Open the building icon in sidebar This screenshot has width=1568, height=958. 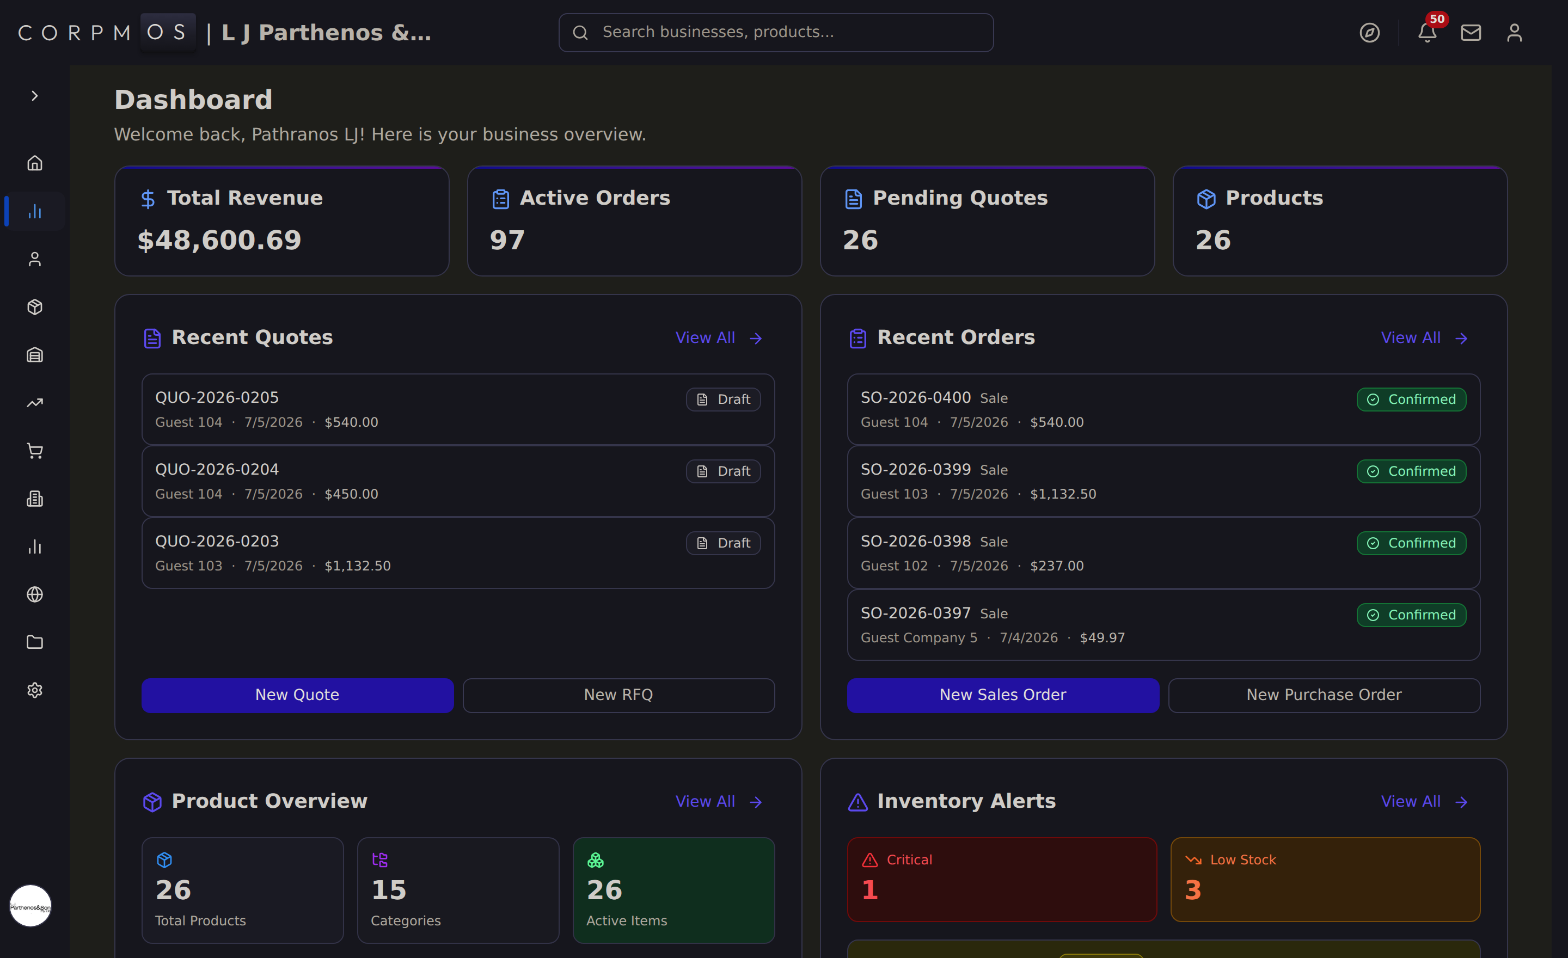(34, 499)
